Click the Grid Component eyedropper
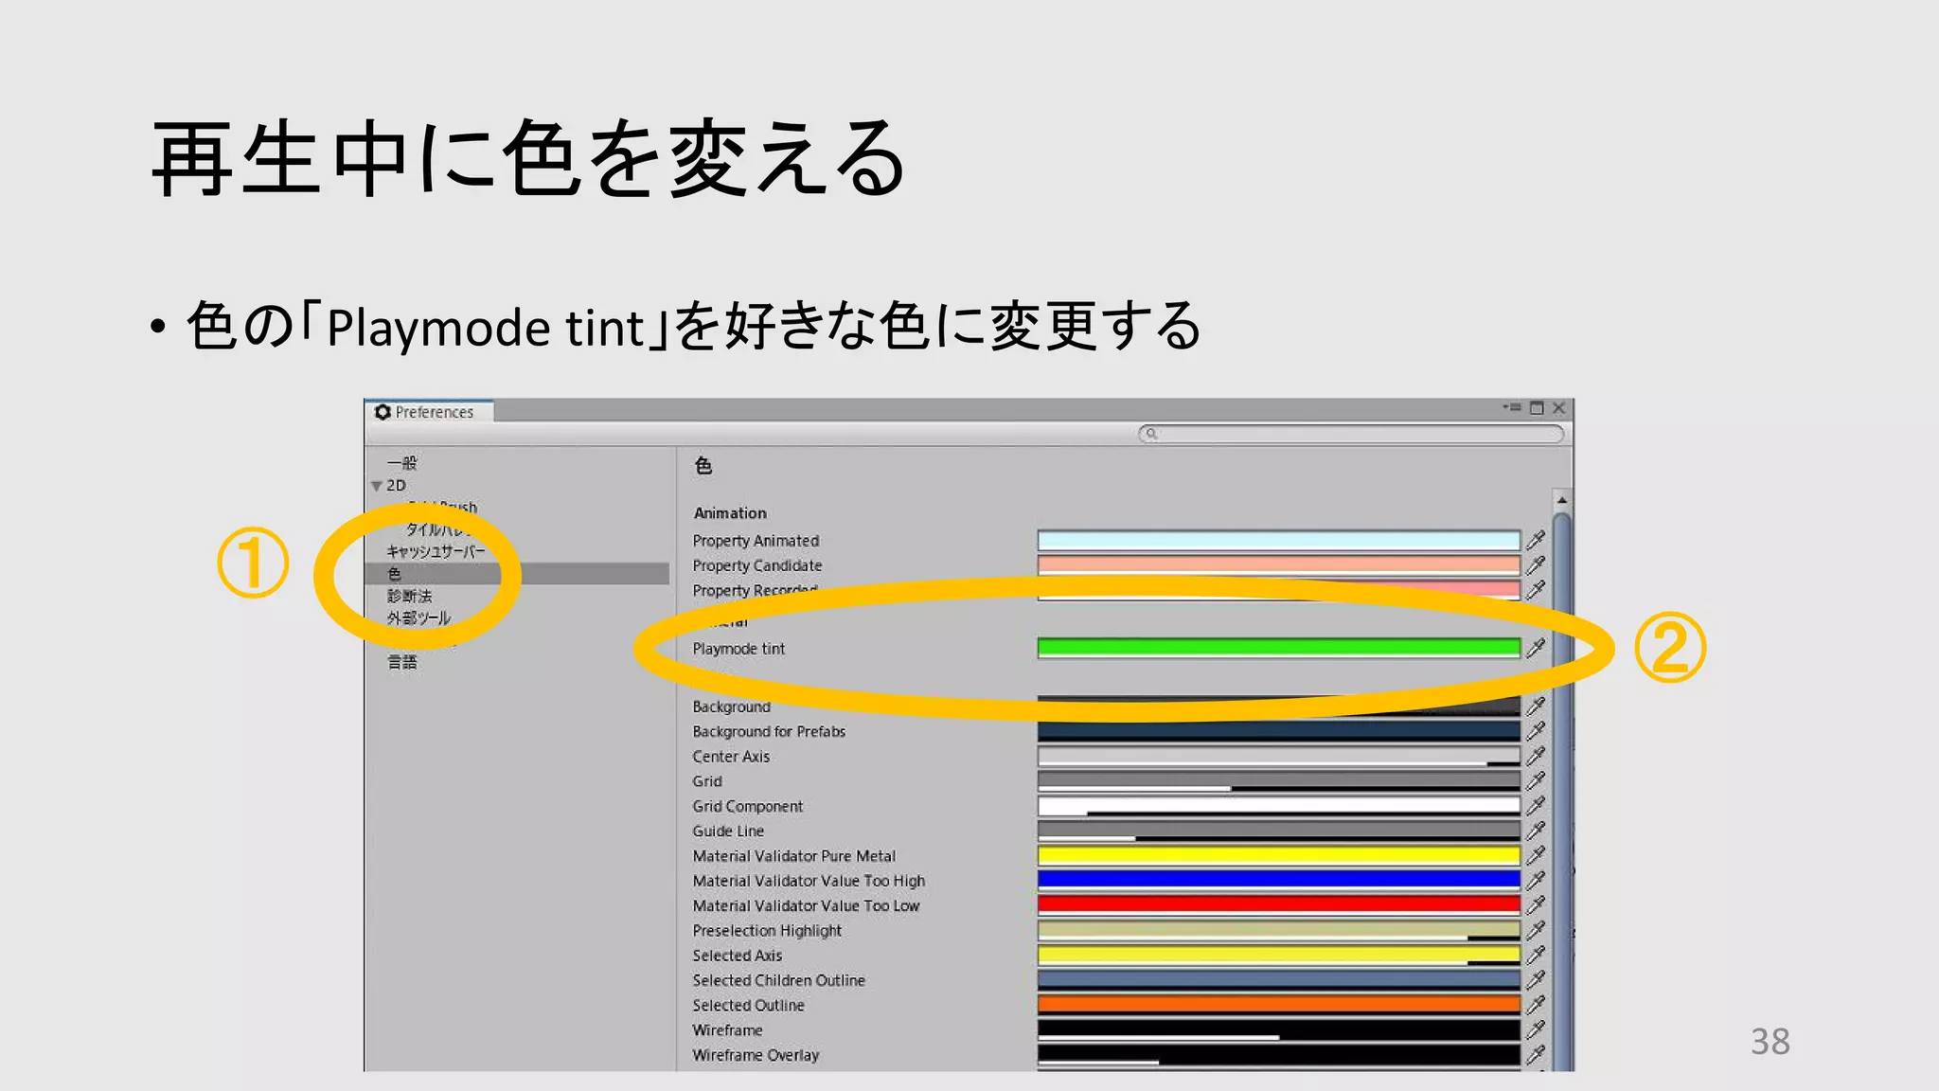Image resolution: width=1939 pixels, height=1091 pixels. (x=1536, y=806)
